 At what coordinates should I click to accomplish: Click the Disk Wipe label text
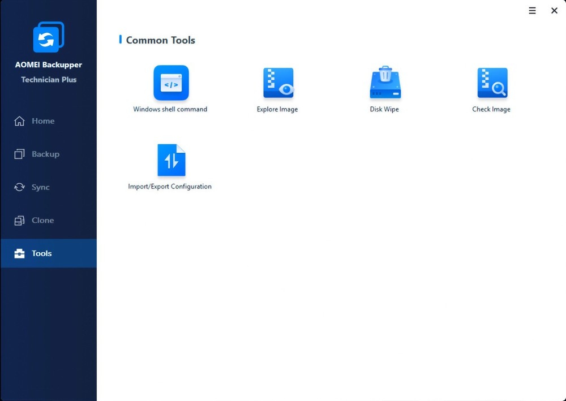tap(384, 109)
